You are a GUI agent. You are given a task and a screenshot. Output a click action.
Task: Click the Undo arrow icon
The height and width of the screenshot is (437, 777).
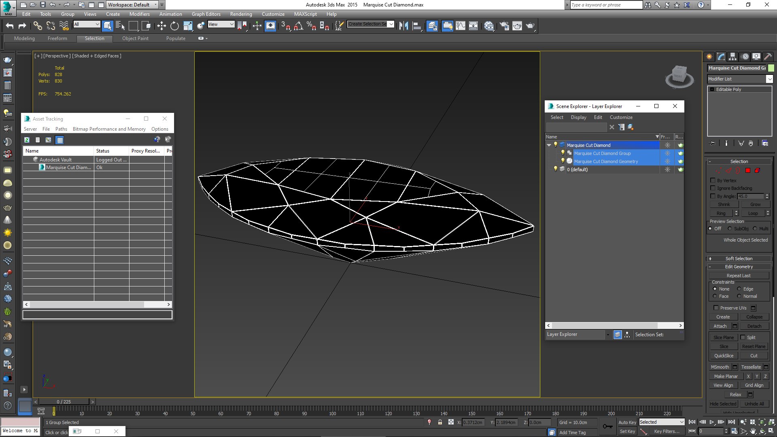pyautogui.click(x=10, y=26)
